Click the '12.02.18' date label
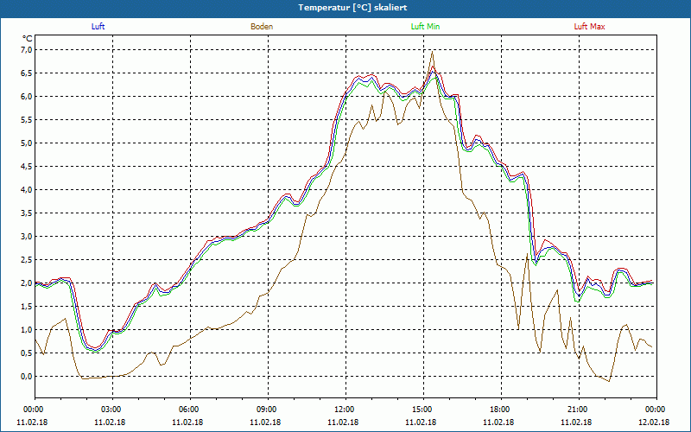The width and height of the screenshot is (691, 432). 654,422
